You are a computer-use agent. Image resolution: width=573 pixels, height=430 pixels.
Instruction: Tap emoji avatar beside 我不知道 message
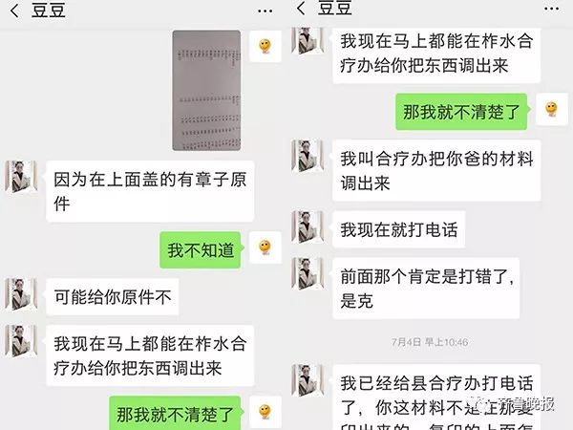tap(265, 247)
